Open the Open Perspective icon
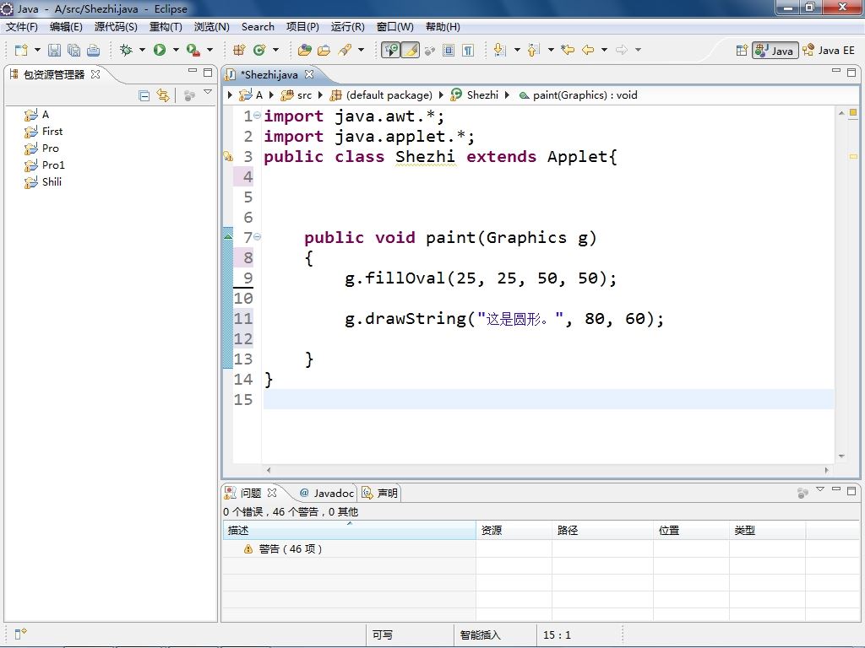This screenshot has width=865, height=648. coord(742,51)
